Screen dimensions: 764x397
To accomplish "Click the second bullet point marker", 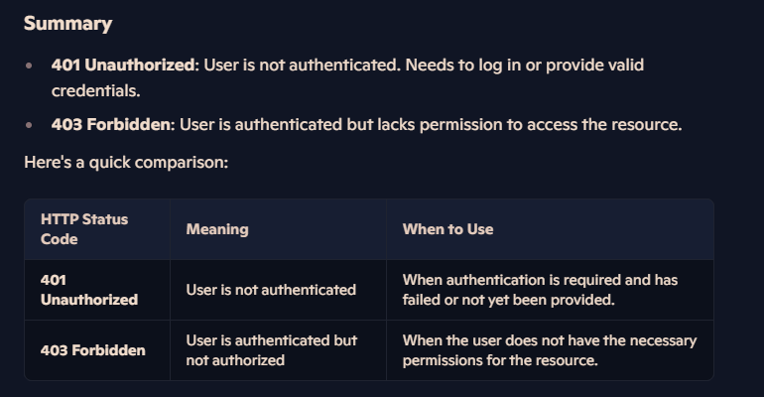I will (x=29, y=125).
